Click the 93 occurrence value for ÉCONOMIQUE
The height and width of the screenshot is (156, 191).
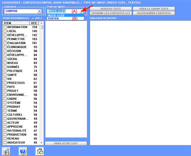point(35,47)
